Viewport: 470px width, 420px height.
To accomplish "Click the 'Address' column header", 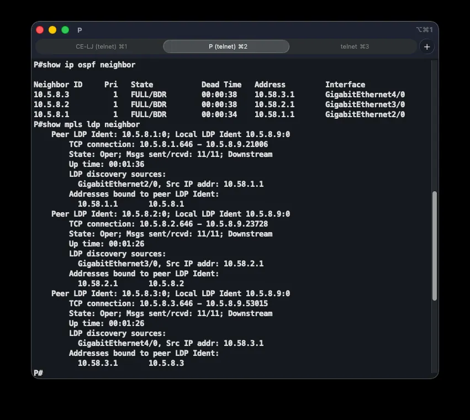I will [270, 85].
